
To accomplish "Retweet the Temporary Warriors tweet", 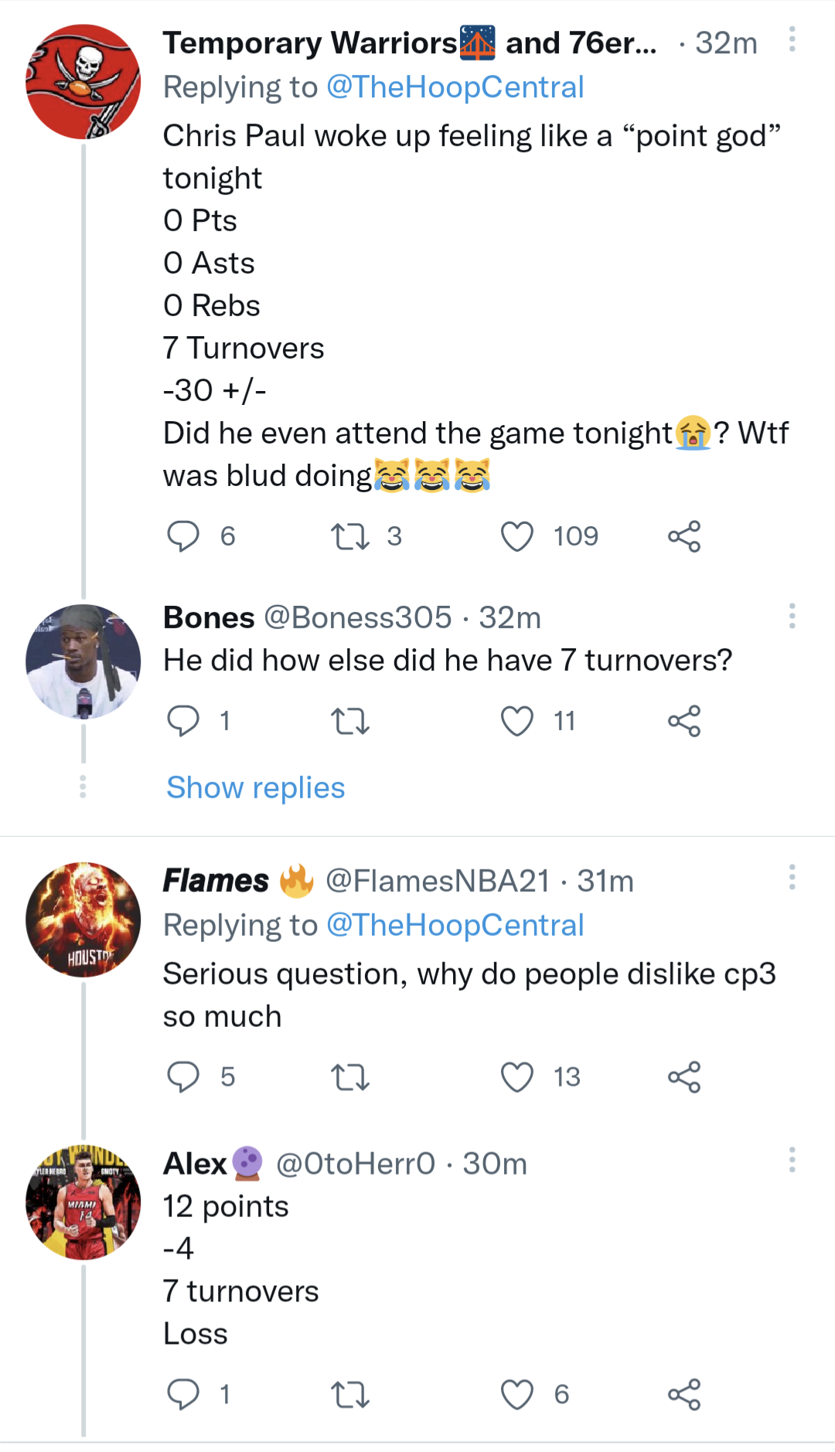I will click(x=349, y=536).
